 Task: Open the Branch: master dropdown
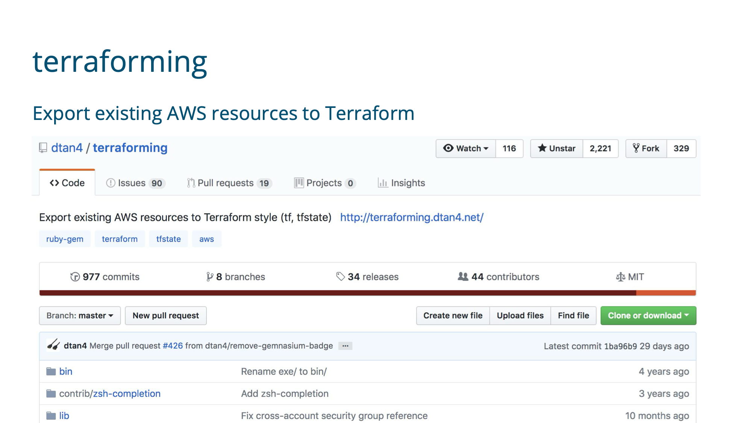80,315
